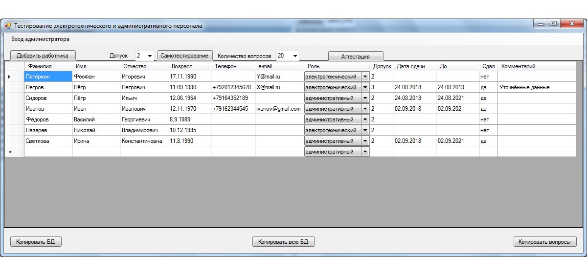This screenshot has height=275, width=587.
Task: Click the Константиновна patronymic cell
Action: 144,141
